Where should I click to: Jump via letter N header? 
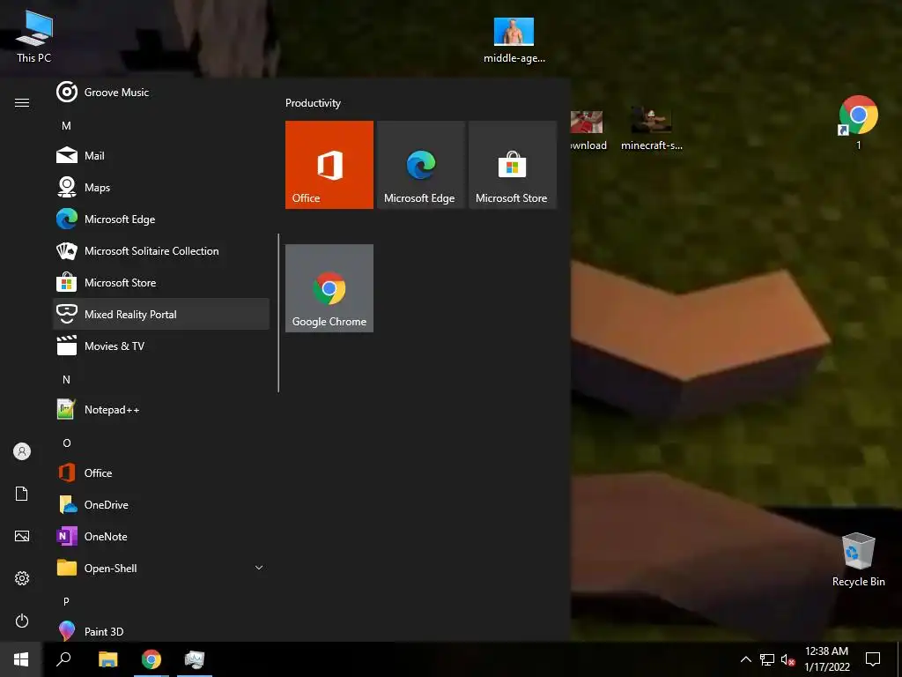coord(66,379)
